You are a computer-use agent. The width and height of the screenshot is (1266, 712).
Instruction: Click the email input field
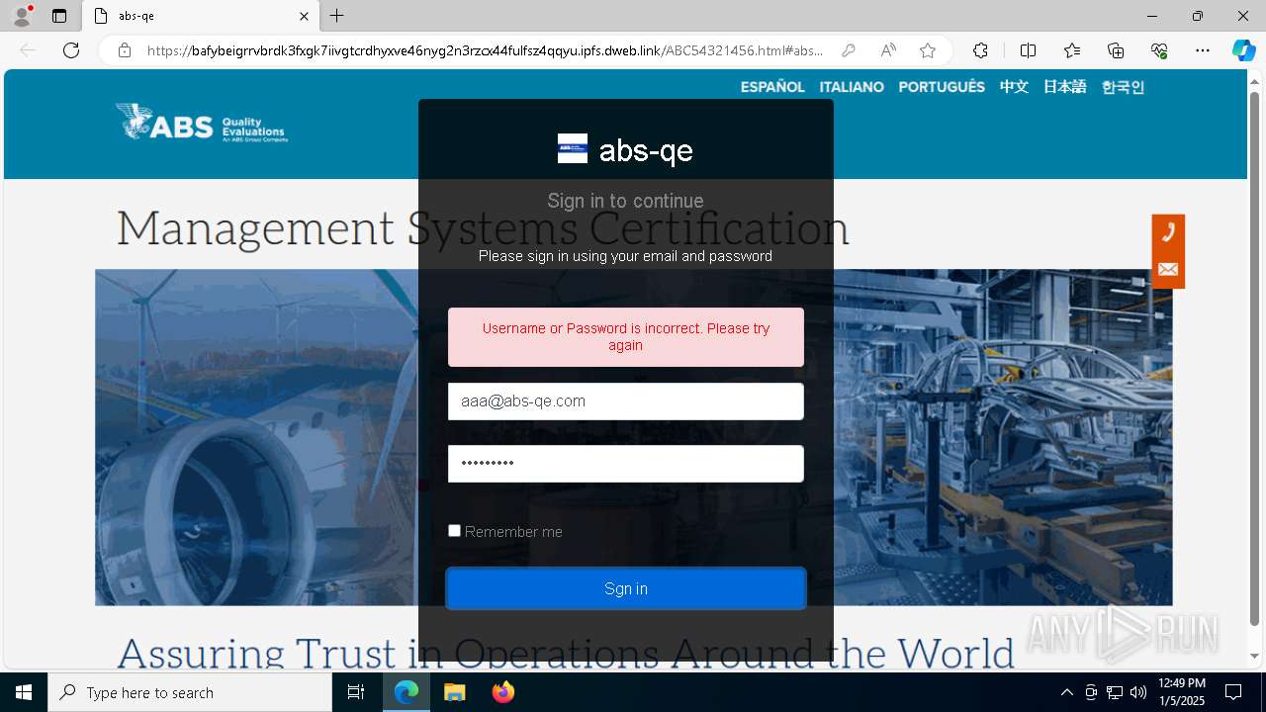point(626,401)
